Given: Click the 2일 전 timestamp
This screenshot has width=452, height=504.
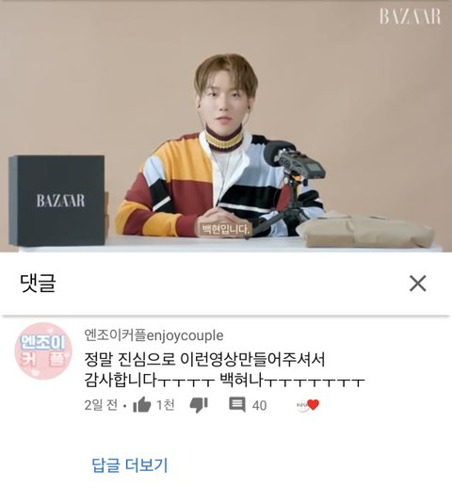Looking at the screenshot, I should (x=101, y=405).
